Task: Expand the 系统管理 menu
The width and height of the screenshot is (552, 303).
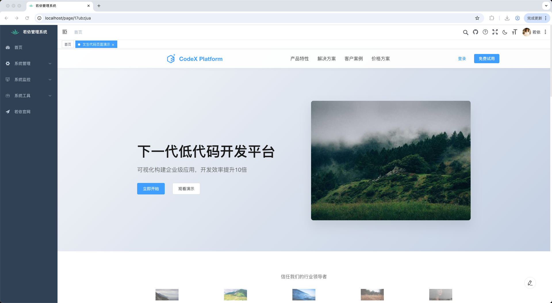Action: click(x=23, y=63)
